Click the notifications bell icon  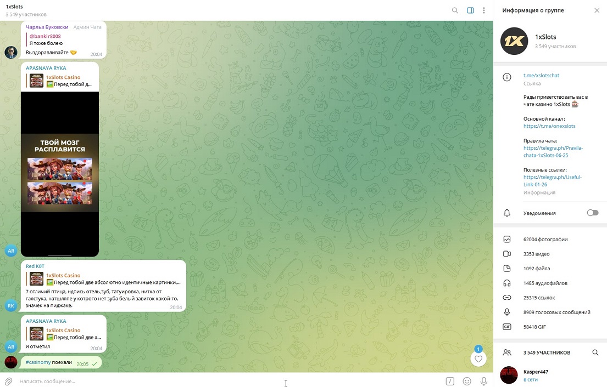(x=506, y=213)
